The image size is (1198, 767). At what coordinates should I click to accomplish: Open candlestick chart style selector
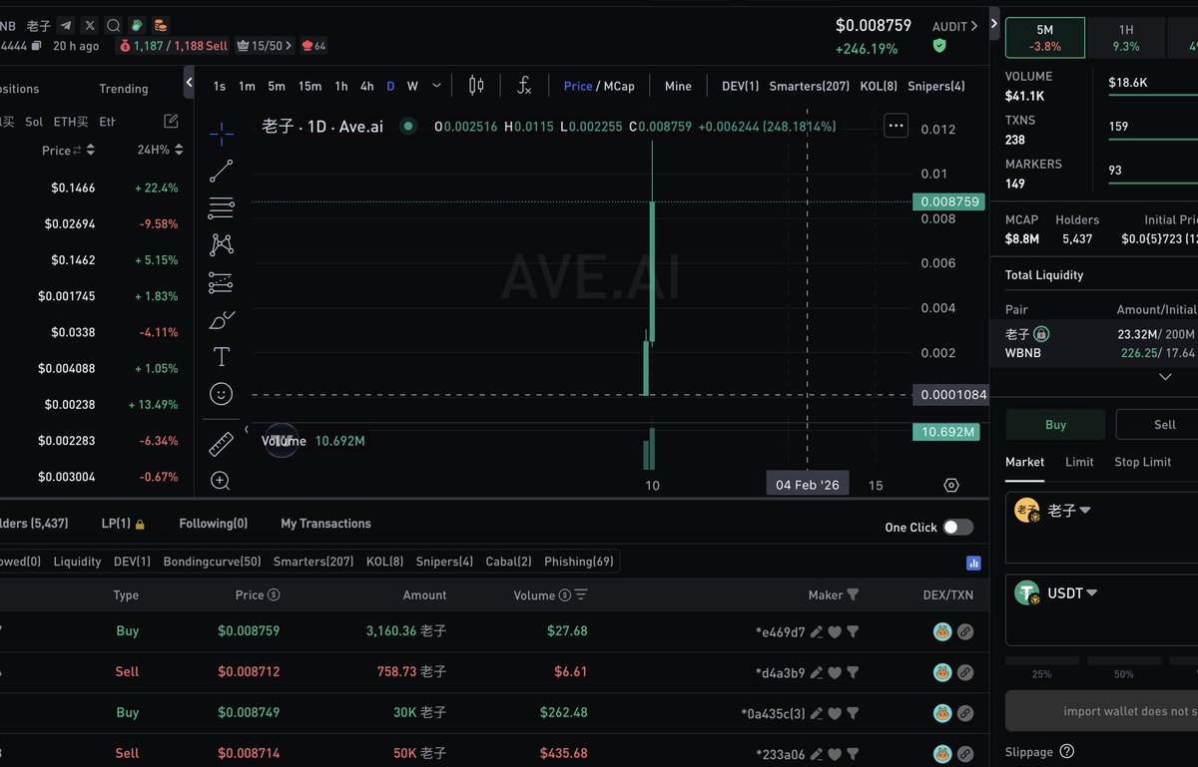[x=476, y=86]
